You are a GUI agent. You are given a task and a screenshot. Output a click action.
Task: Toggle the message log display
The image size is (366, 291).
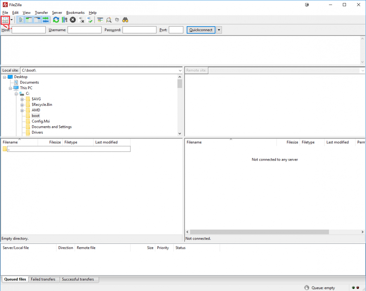[x=20, y=20]
